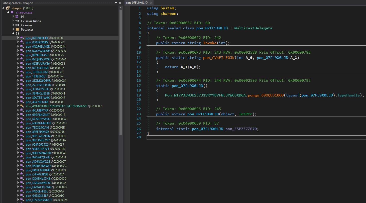The image size is (366, 203).
Task: Click class icon beside pon_0ZOL49FFSR
Action: click(22, 68)
